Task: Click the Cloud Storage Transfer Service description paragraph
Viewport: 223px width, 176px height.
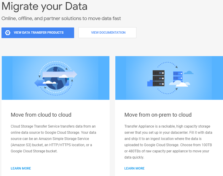Action: tap(53, 138)
